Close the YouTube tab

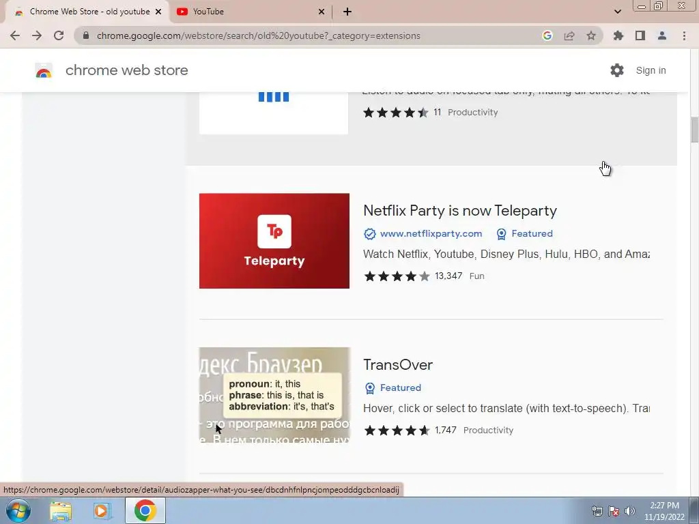322,12
